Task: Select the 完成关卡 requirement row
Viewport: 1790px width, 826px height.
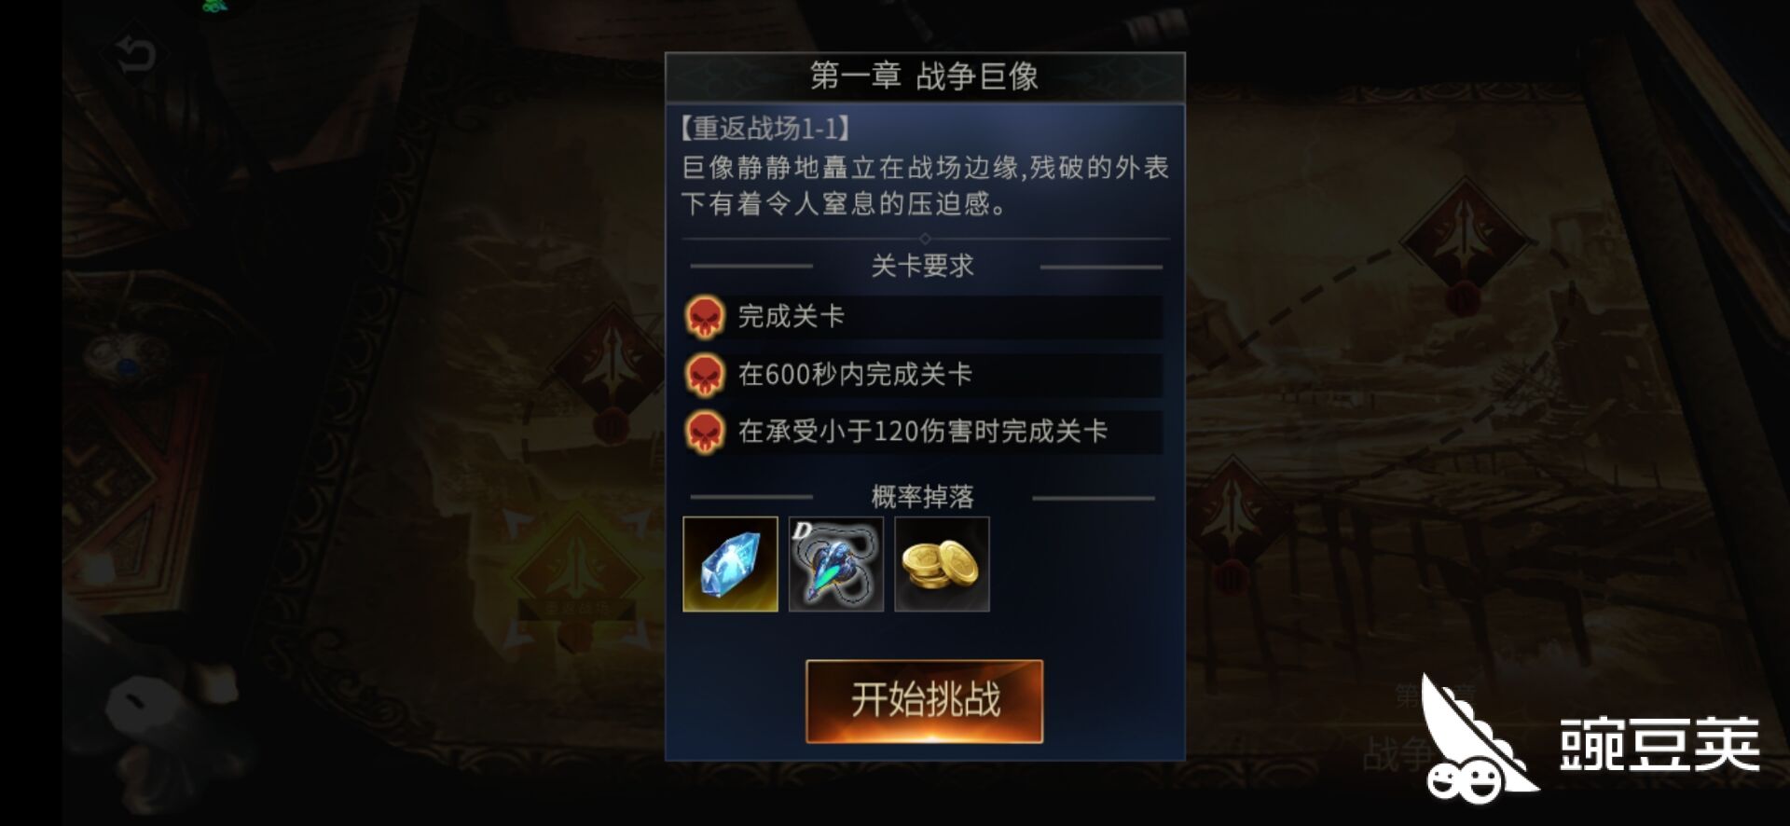Action: [923, 317]
